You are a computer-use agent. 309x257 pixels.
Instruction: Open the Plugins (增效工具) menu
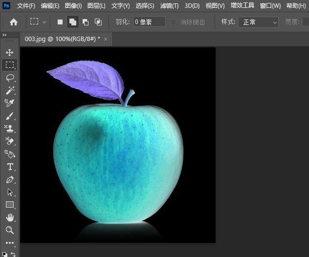pos(243,5)
